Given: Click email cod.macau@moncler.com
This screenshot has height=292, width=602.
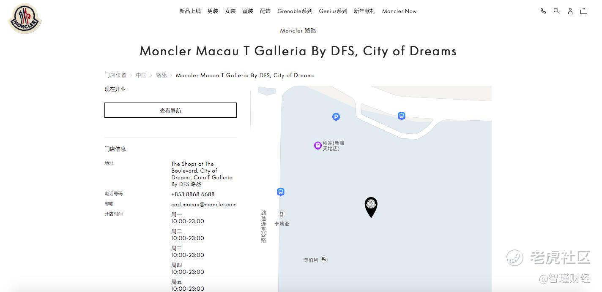Looking at the screenshot, I should pyautogui.click(x=204, y=204).
